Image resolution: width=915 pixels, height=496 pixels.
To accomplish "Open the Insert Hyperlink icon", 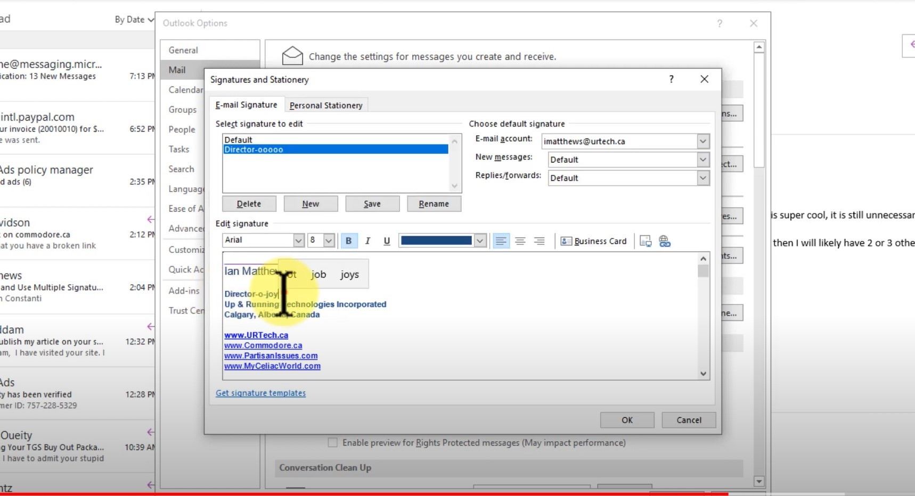I will pyautogui.click(x=664, y=241).
